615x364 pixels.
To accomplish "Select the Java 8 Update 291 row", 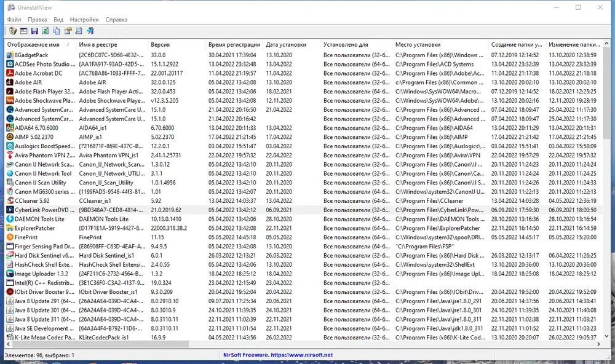I will 304,301.
